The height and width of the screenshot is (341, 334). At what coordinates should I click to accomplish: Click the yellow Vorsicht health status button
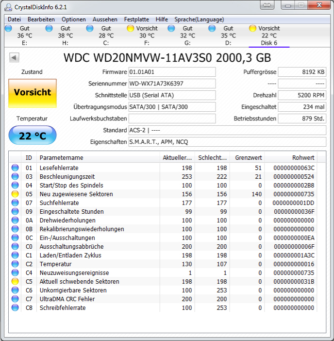tap(33, 93)
